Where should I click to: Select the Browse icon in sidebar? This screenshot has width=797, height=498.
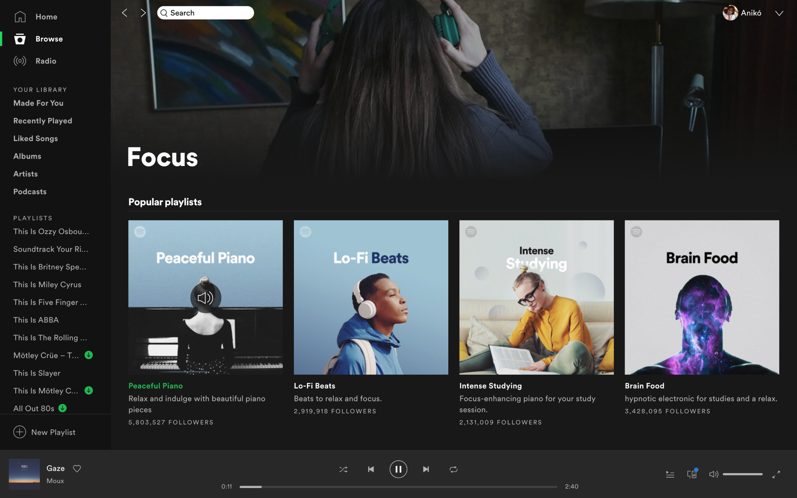pyautogui.click(x=20, y=39)
